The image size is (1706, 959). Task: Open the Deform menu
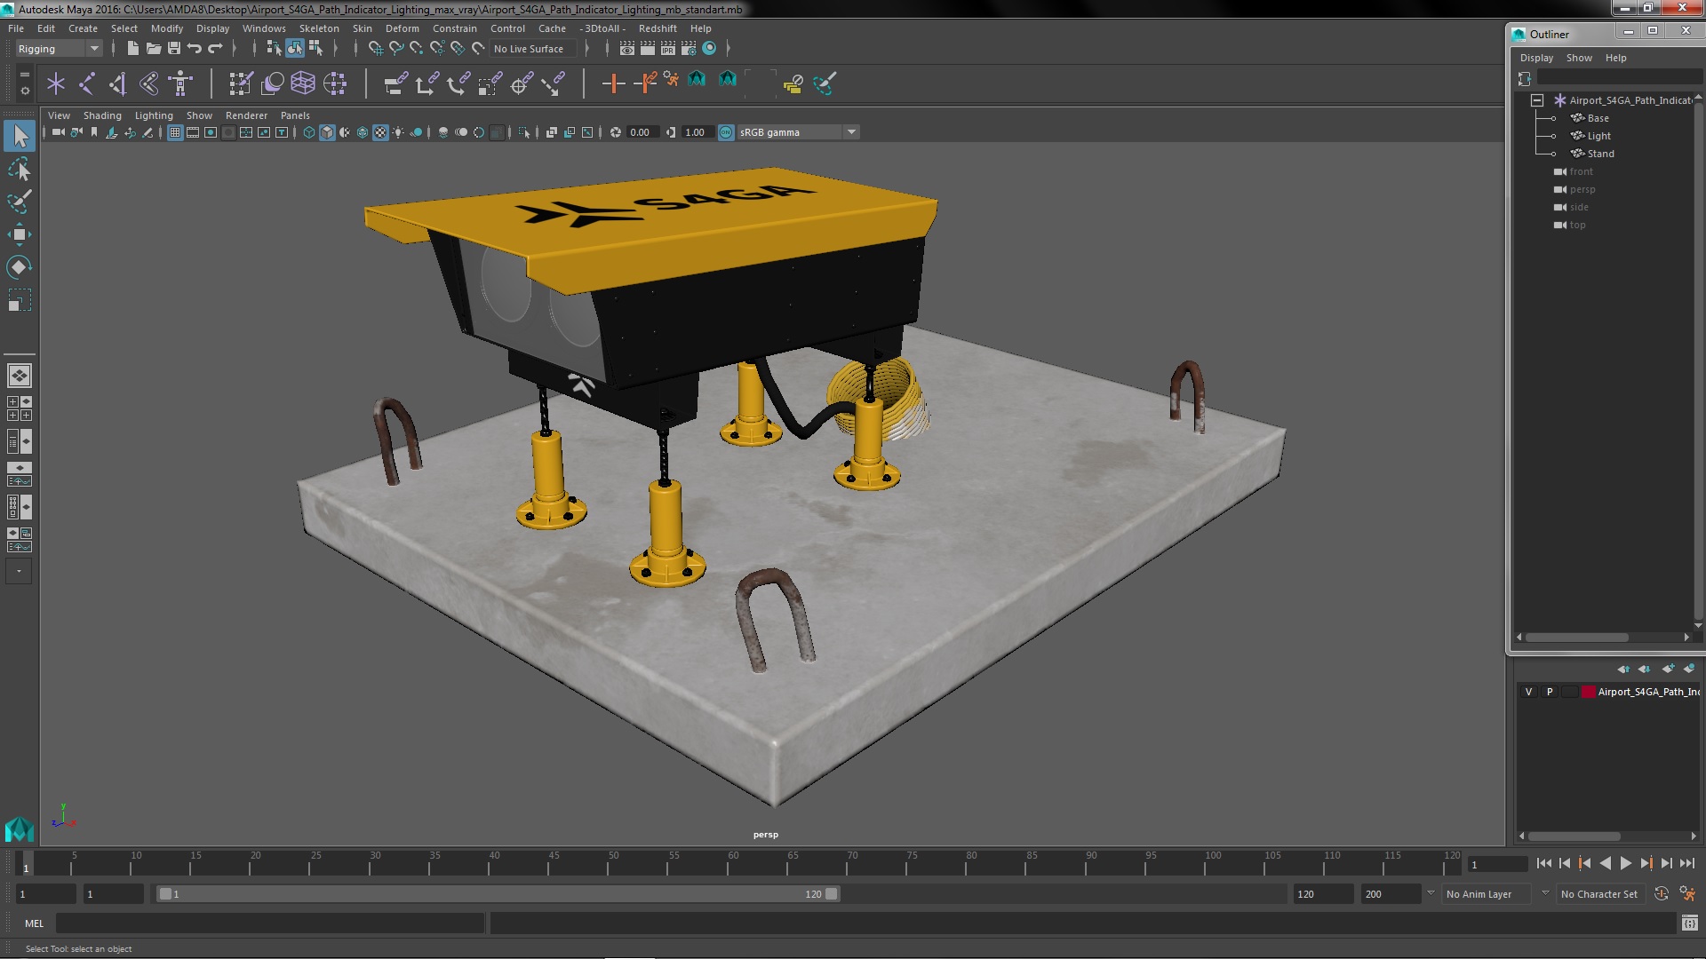pyautogui.click(x=402, y=28)
